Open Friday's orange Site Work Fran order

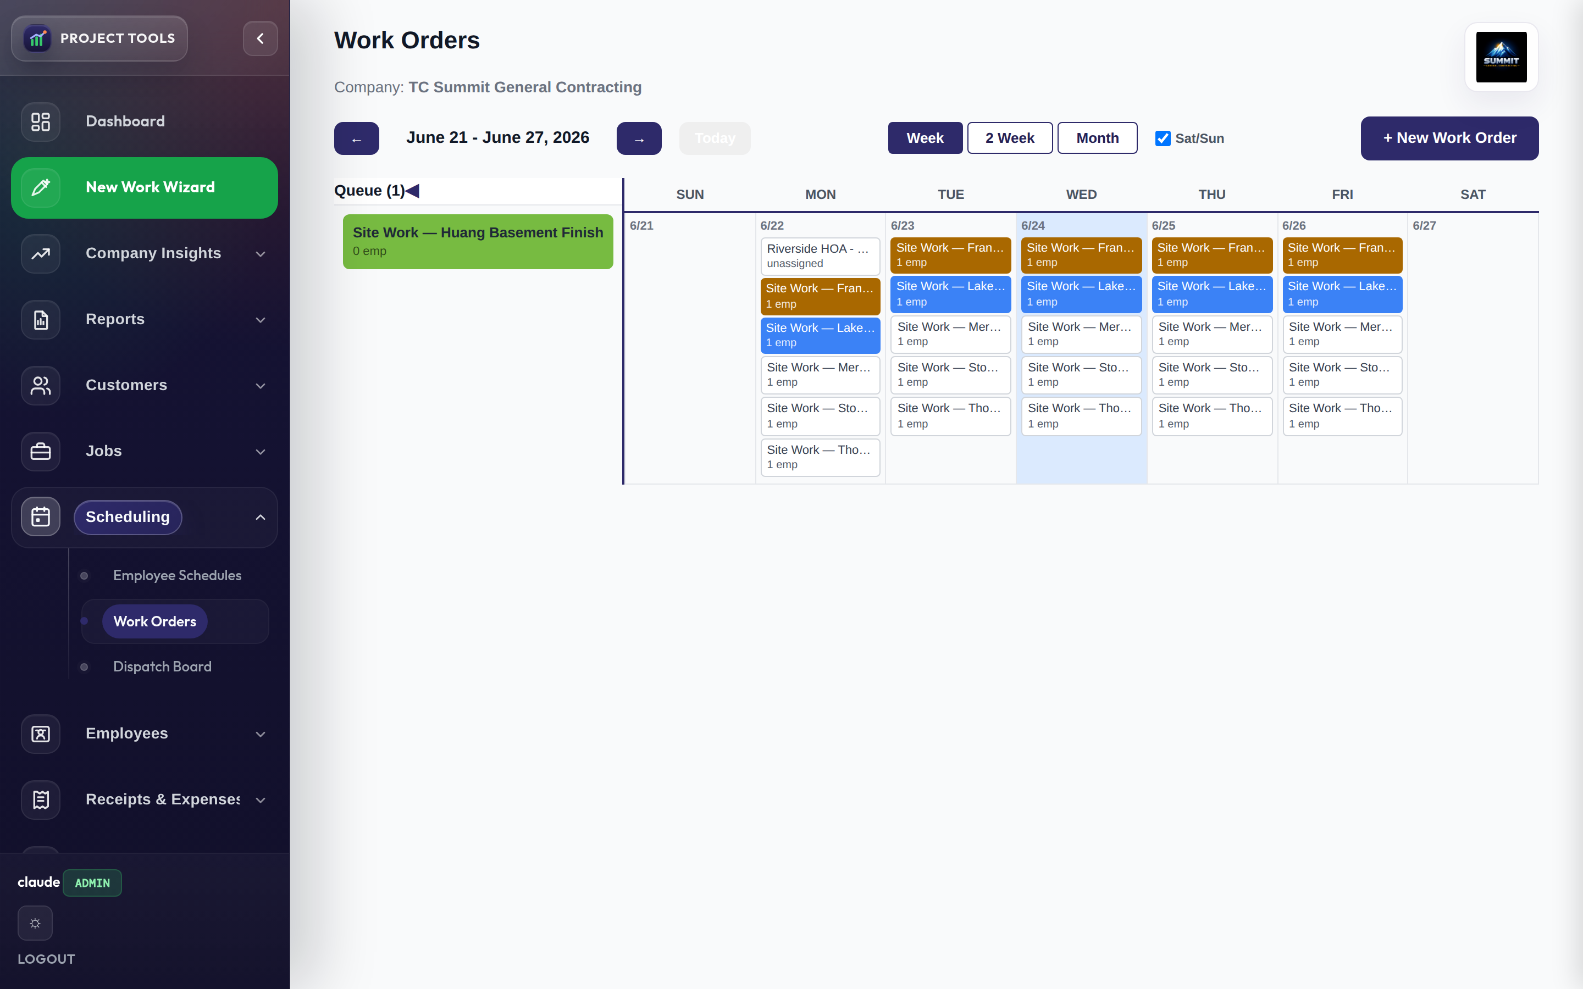(1342, 255)
